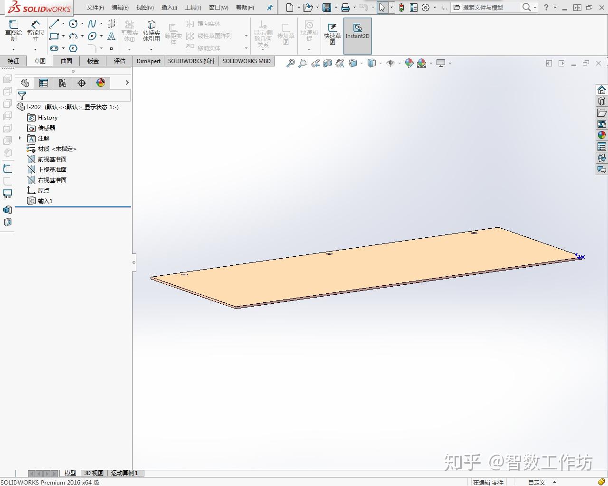The image size is (608, 486).
Task: Open the Edit Appearance tool
Action: pos(409,63)
